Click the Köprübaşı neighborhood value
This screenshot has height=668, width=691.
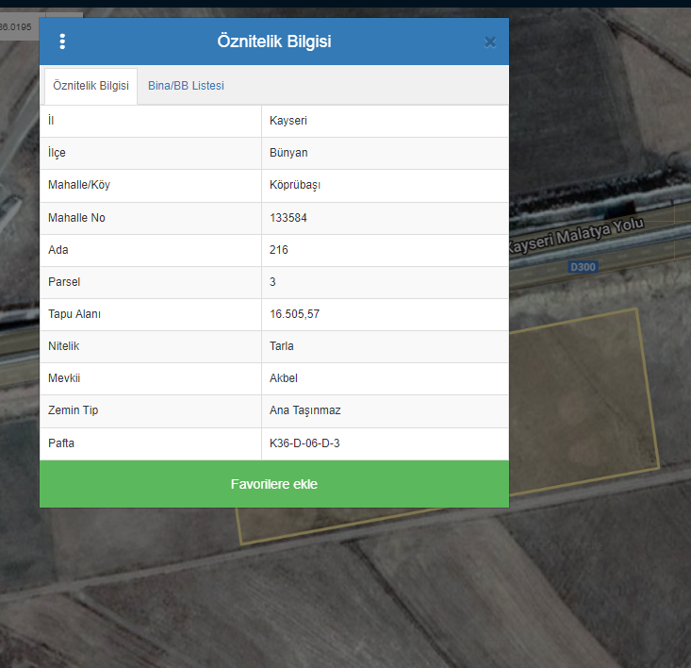click(295, 185)
